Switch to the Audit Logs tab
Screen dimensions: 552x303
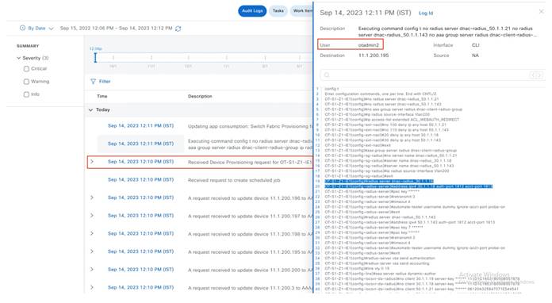252,11
